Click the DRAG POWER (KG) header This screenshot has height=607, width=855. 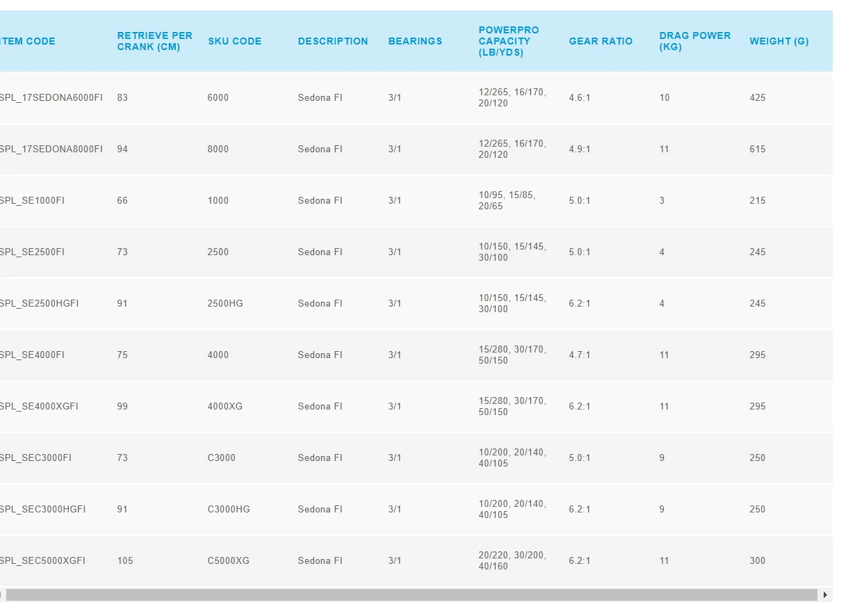coord(695,41)
